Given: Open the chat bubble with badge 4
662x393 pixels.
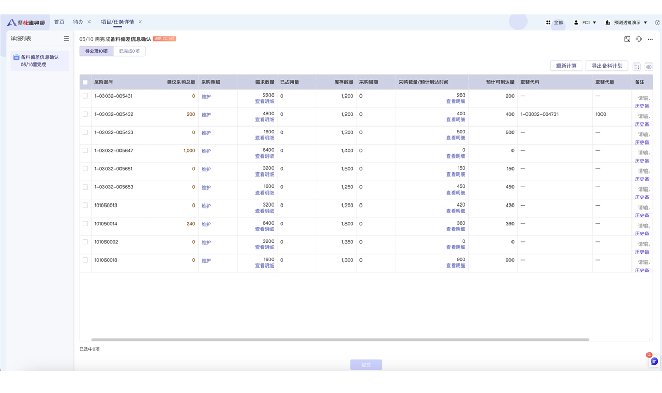Looking at the screenshot, I should (654, 361).
